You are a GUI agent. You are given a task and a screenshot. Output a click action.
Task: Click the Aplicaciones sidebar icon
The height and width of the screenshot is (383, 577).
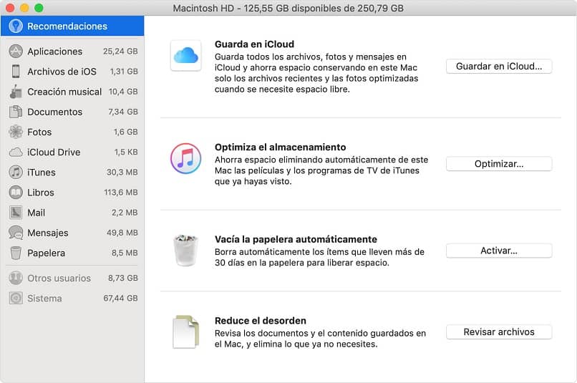click(16, 51)
